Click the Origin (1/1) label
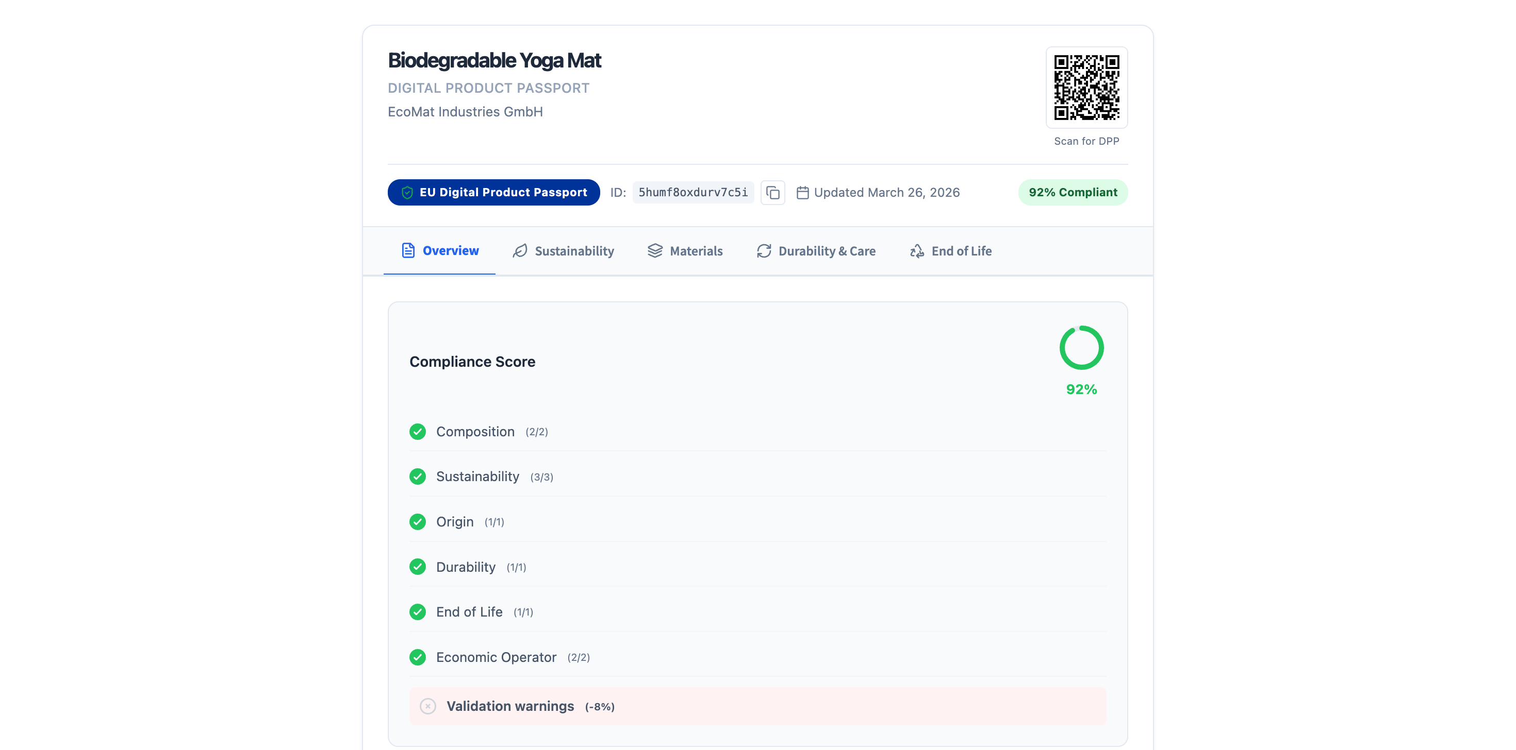The height and width of the screenshot is (750, 1516). pos(470,522)
